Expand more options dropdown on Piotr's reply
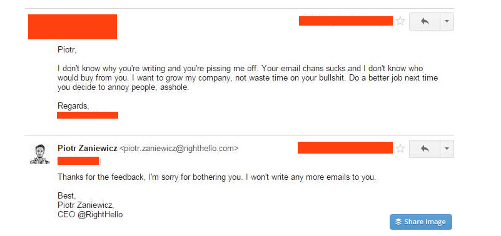 pyautogui.click(x=447, y=149)
